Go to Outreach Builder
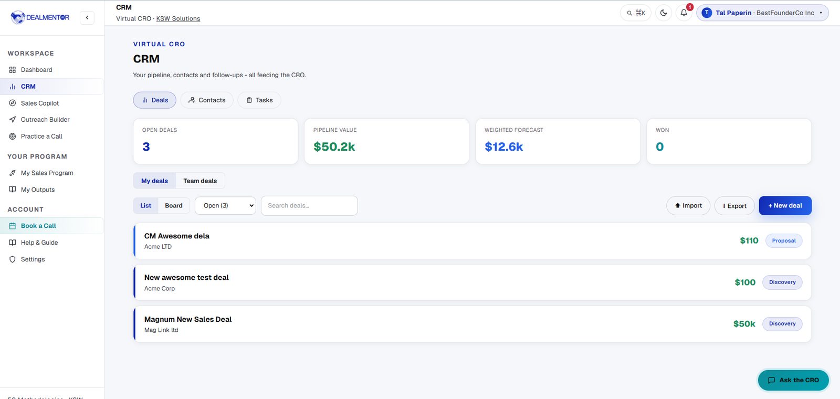 click(51, 120)
